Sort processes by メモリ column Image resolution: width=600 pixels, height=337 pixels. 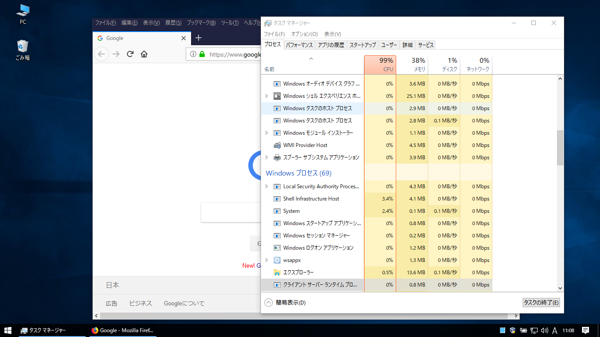coord(412,65)
